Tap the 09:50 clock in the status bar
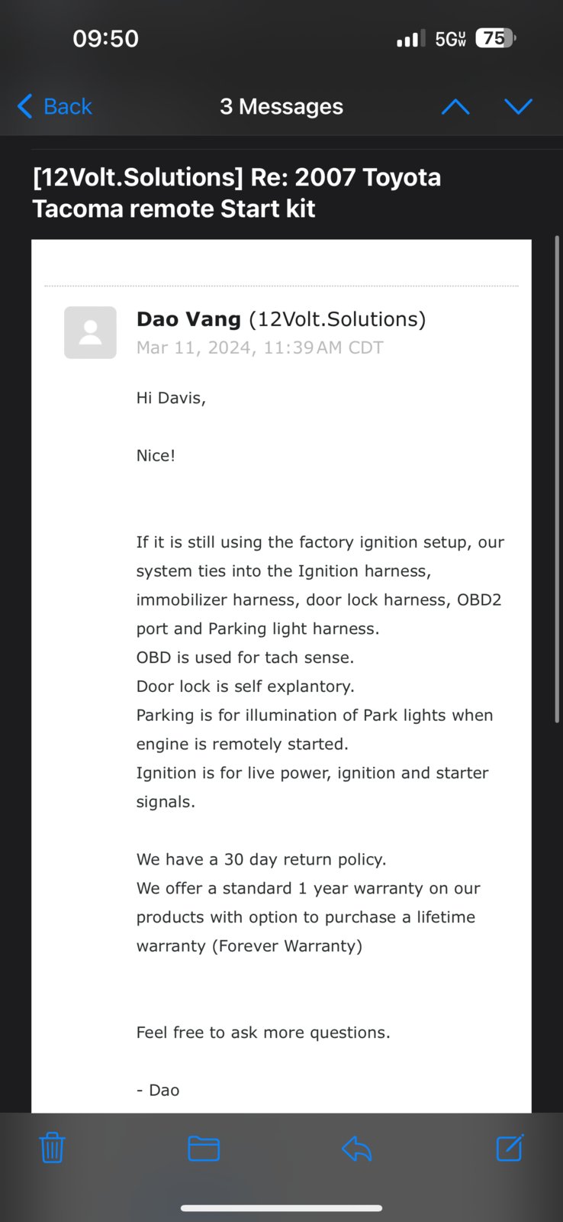Viewport: 563px width, 1222px height. [105, 38]
